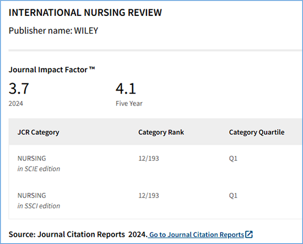Click the Source: Journal Citation Reports 2024 text
Image resolution: width=303 pixels, height=244 pixels.
point(78,235)
